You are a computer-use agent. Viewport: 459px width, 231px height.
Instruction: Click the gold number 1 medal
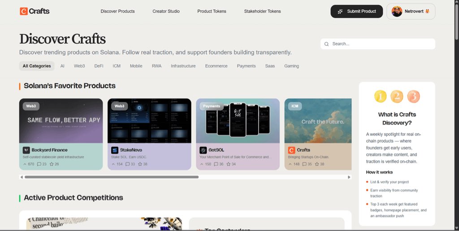380,97
